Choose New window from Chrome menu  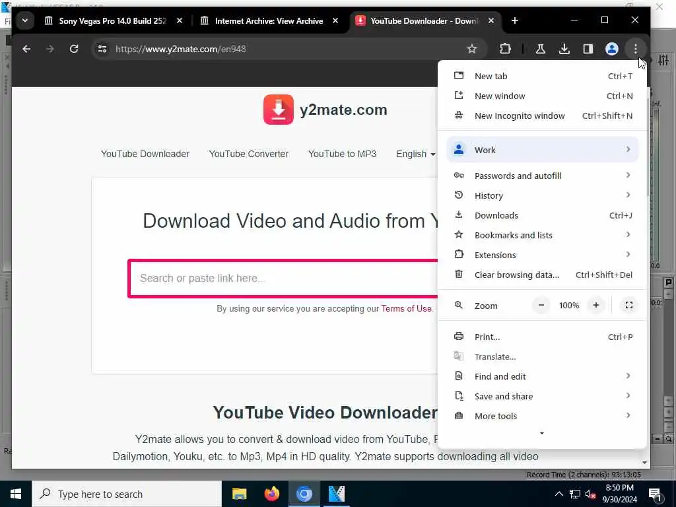point(543,96)
